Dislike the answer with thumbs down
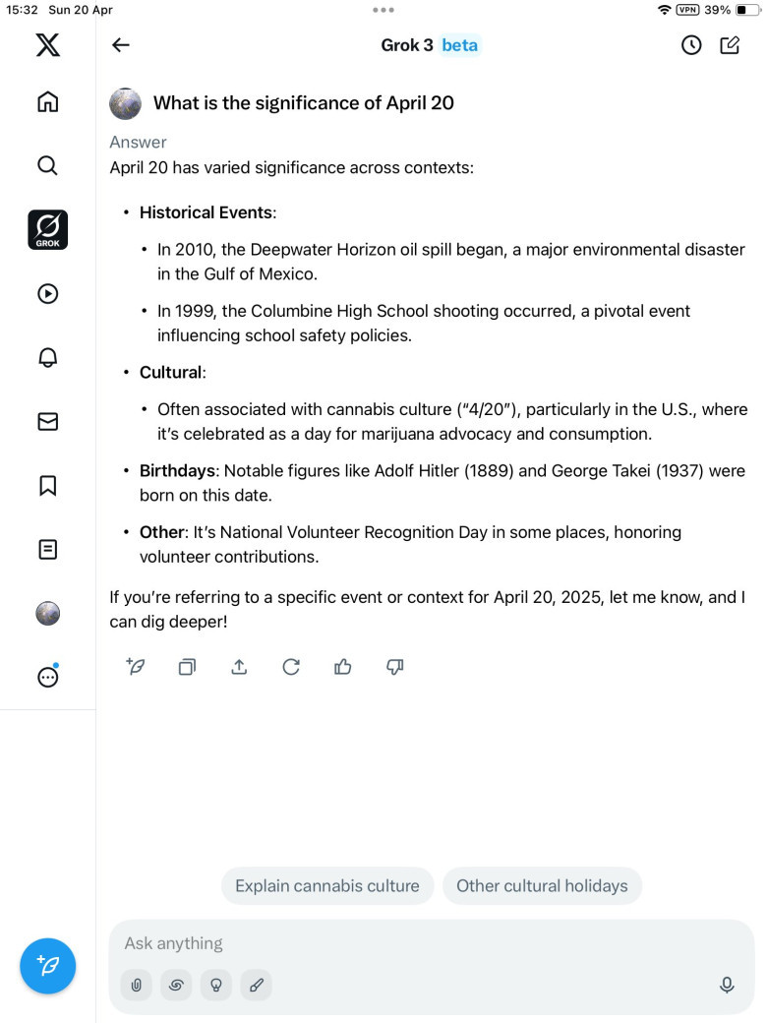Image resolution: width=767 pixels, height=1023 pixels. pos(395,667)
